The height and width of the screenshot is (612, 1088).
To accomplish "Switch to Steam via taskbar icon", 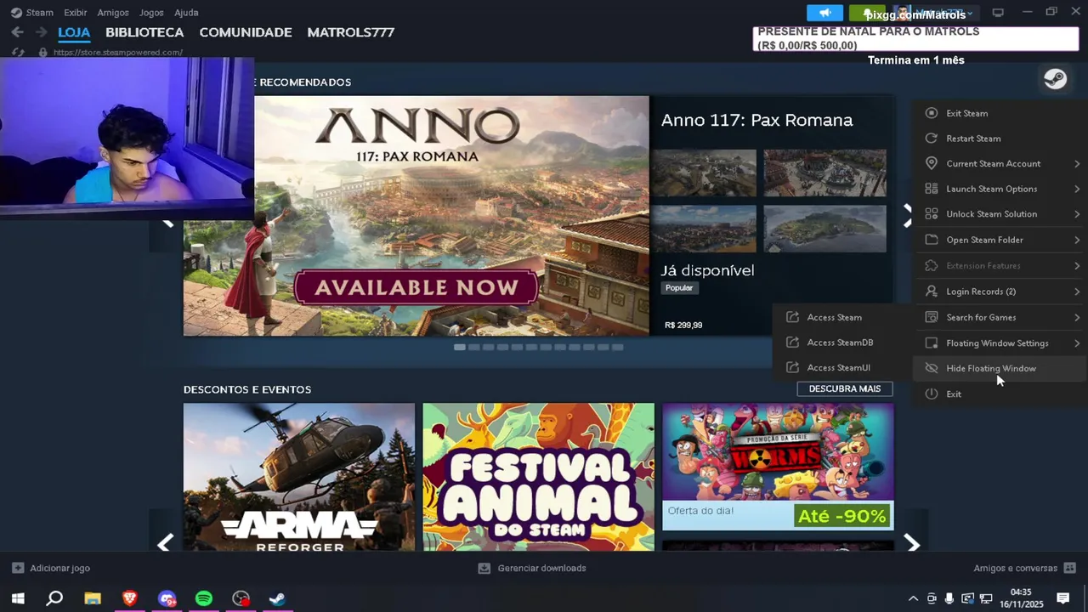I will coord(278,598).
